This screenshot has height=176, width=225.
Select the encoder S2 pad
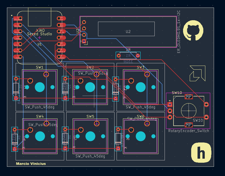coord(206,104)
